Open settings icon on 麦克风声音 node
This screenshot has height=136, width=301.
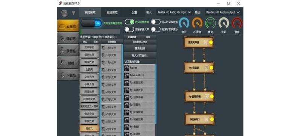pos(206,42)
